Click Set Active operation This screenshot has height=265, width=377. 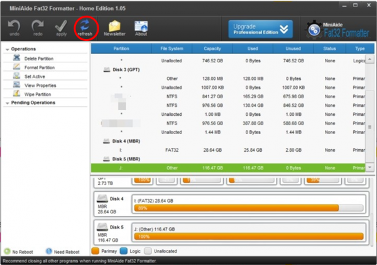(35, 76)
